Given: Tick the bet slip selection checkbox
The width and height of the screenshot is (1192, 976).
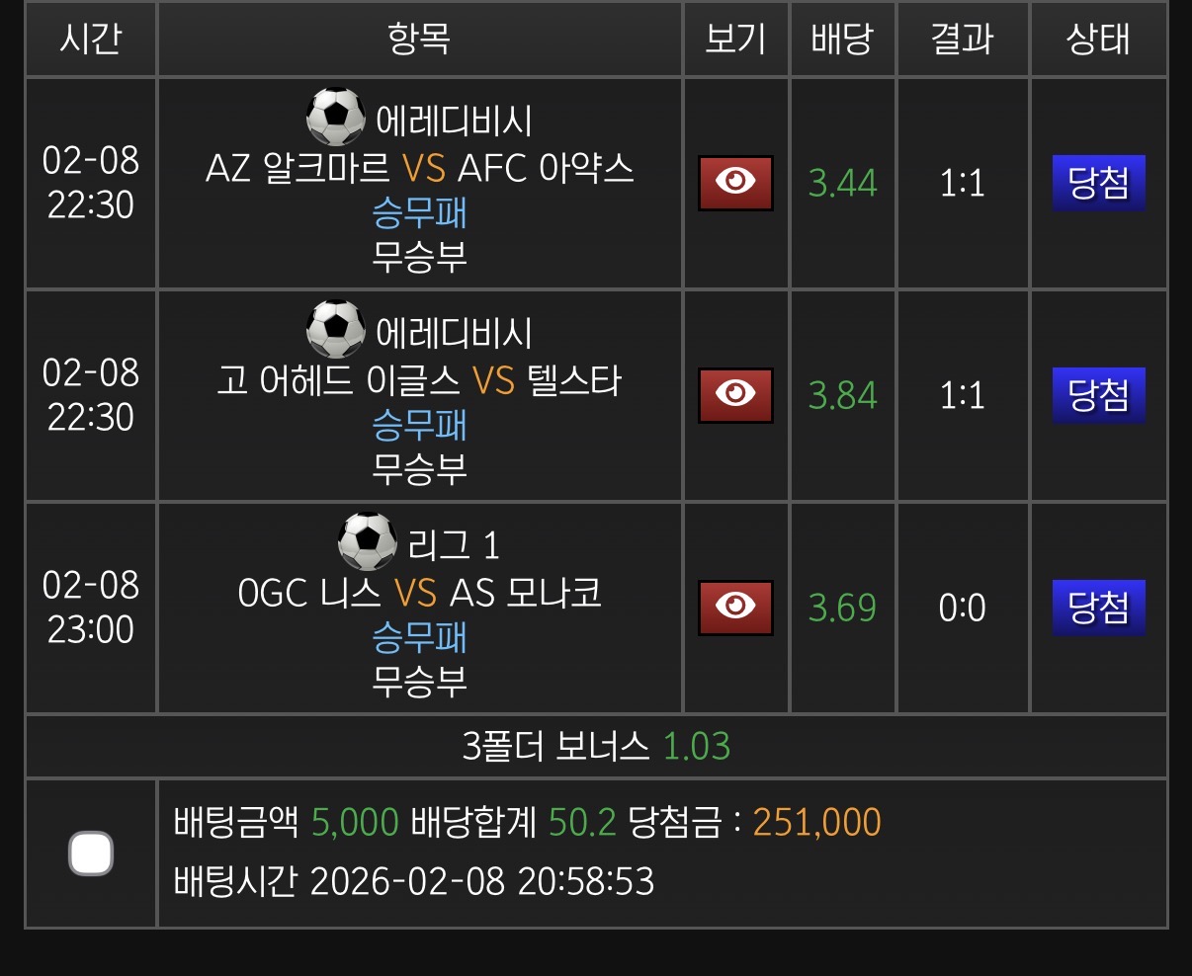Looking at the screenshot, I should pyautogui.click(x=91, y=854).
